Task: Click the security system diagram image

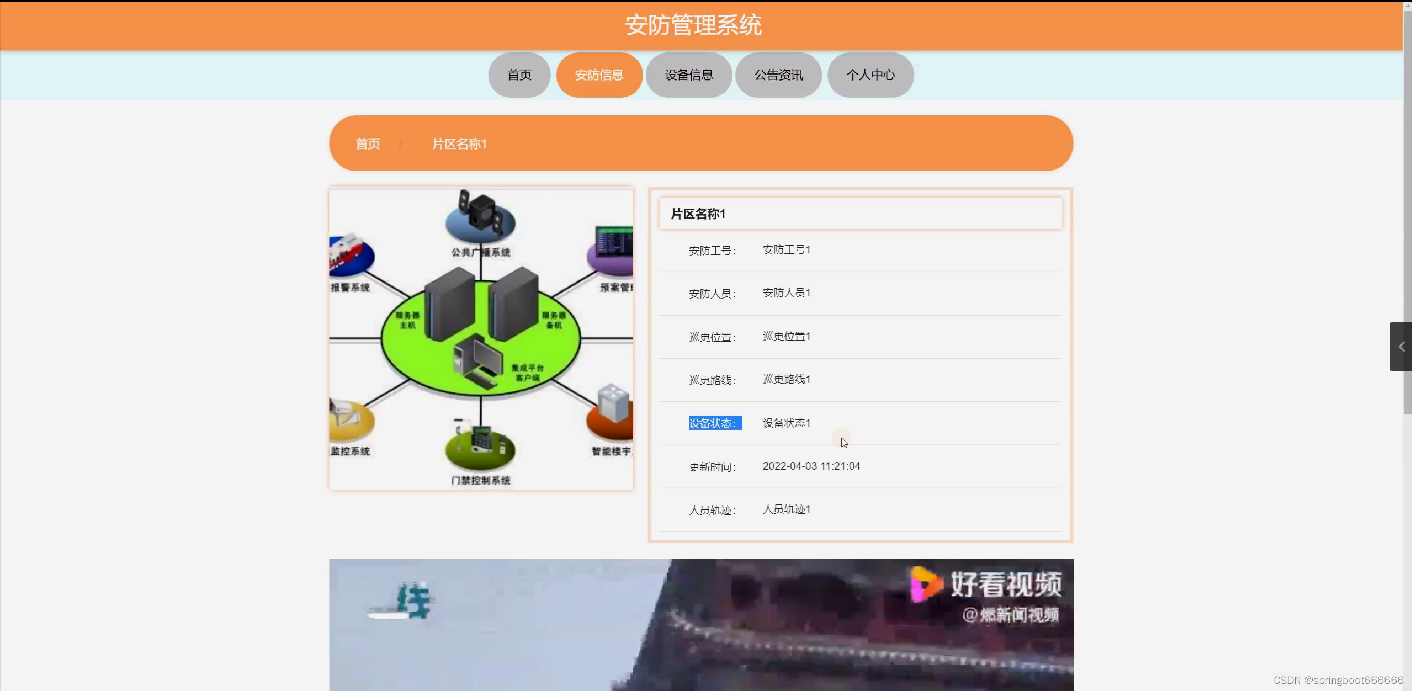Action: coord(481,339)
